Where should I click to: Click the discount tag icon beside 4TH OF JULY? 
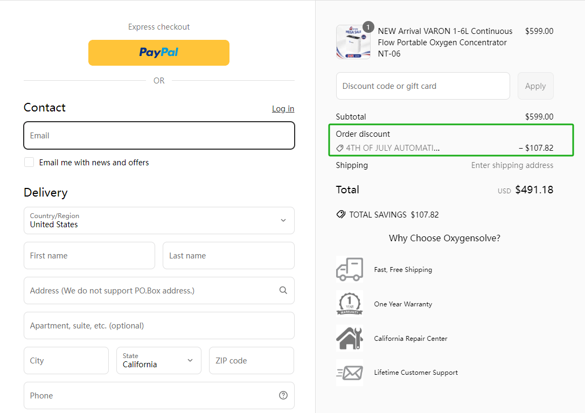pyautogui.click(x=340, y=148)
